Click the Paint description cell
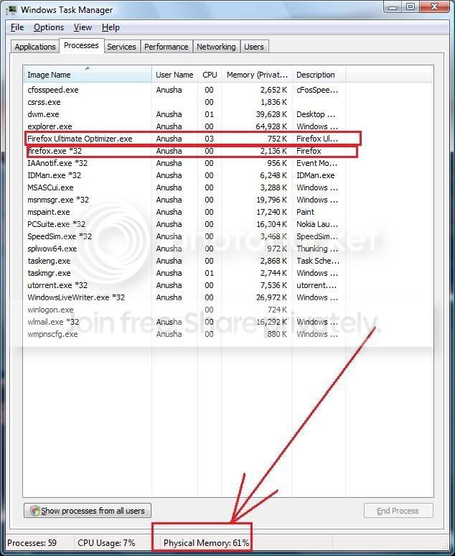This screenshot has width=455, height=556. coord(306,212)
